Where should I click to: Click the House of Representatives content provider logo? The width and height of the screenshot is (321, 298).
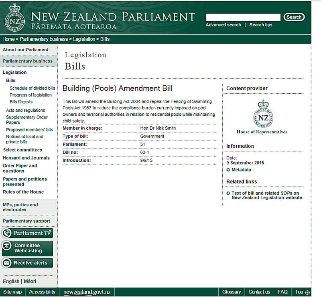262,117
